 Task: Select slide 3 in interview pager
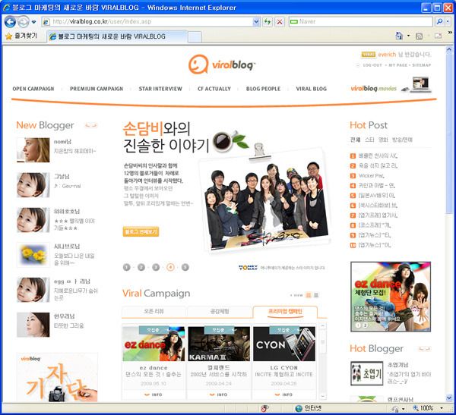click(x=156, y=267)
